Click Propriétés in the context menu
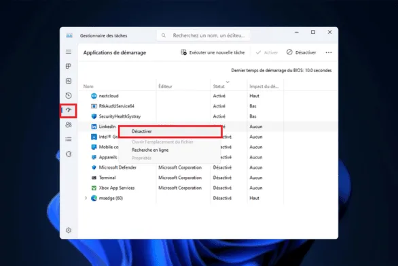This screenshot has height=266, width=398. tap(141, 158)
